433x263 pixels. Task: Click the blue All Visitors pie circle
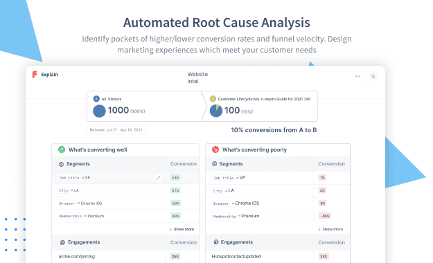click(99, 111)
